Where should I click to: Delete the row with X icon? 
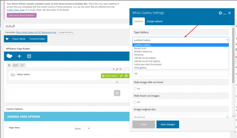[120, 69]
